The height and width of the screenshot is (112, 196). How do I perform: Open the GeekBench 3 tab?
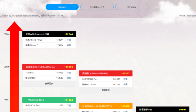click(97, 7)
